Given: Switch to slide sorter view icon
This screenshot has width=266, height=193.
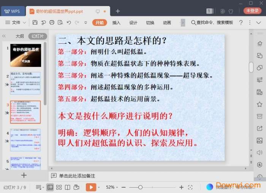Looking at the screenshot, I should 59,187.
